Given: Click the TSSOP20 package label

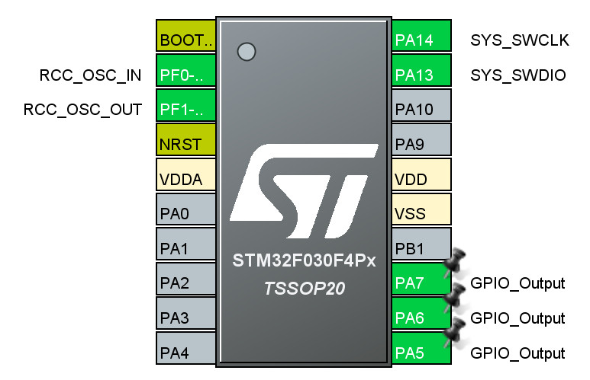Looking at the screenshot, I should click(305, 289).
